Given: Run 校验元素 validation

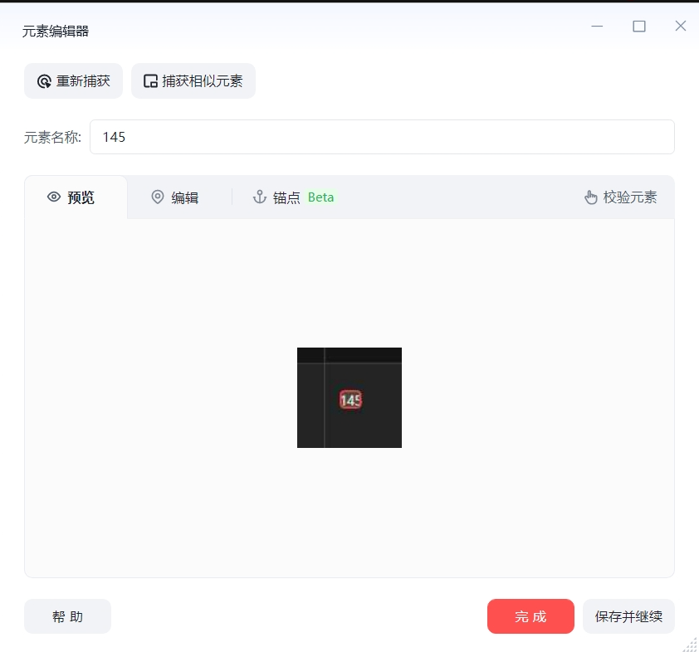Looking at the screenshot, I should [x=621, y=197].
